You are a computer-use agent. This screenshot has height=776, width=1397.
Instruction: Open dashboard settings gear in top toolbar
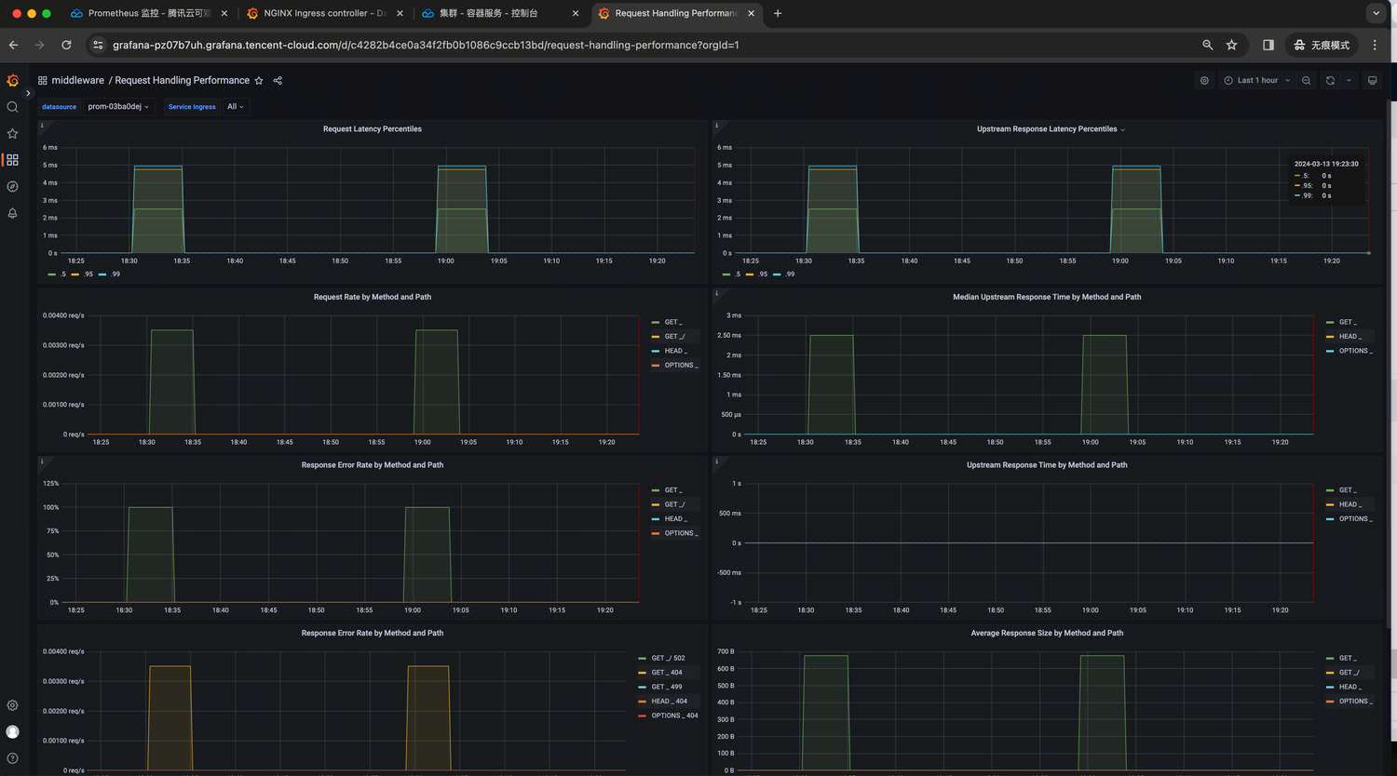[1204, 81]
